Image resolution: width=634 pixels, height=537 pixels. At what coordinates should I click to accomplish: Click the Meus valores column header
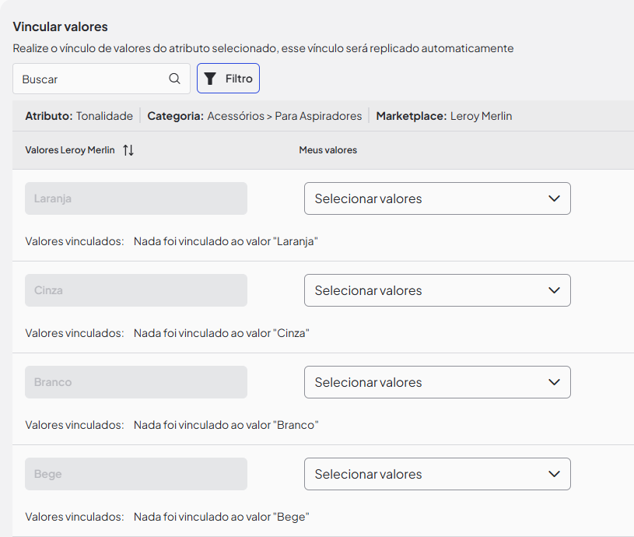tap(328, 150)
